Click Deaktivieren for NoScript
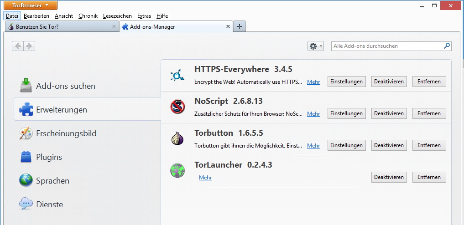Viewport: 464px width, 225px height. click(389, 113)
